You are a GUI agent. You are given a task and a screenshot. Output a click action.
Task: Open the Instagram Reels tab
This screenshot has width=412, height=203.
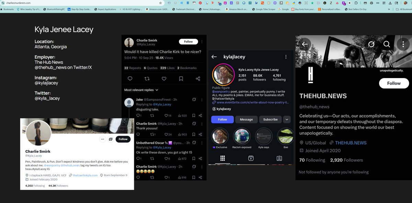point(251,158)
